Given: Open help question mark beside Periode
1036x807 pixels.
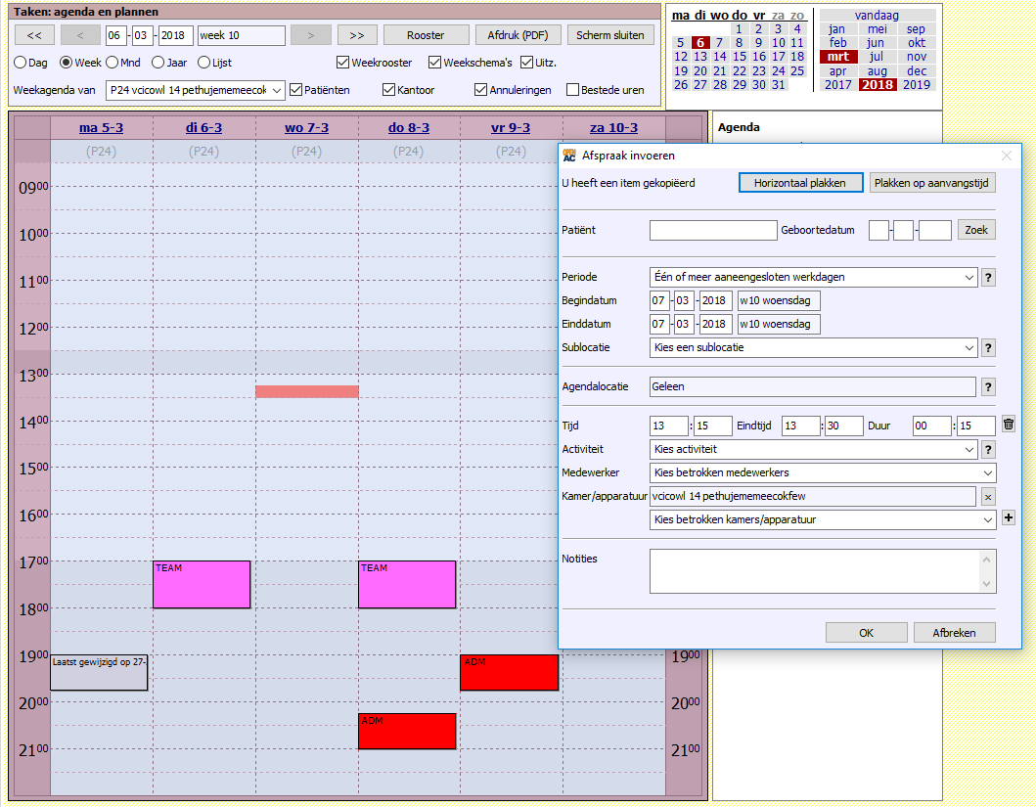Looking at the screenshot, I should tap(988, 277).
